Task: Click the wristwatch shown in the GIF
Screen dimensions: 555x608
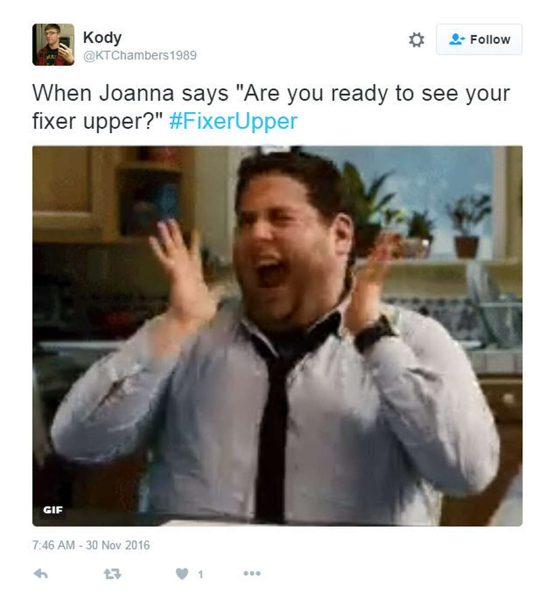Action: point(376,333)
